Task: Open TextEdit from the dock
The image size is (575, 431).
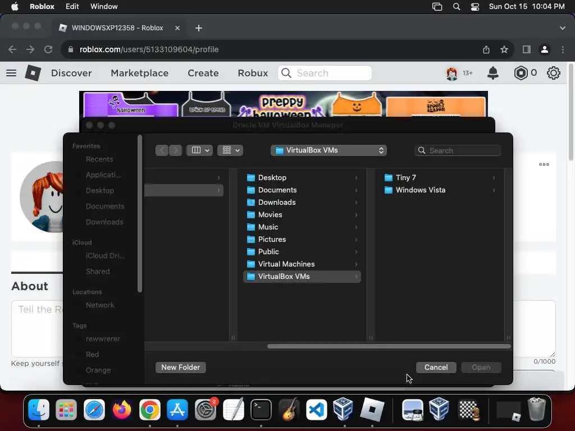Action: (233, 409)
